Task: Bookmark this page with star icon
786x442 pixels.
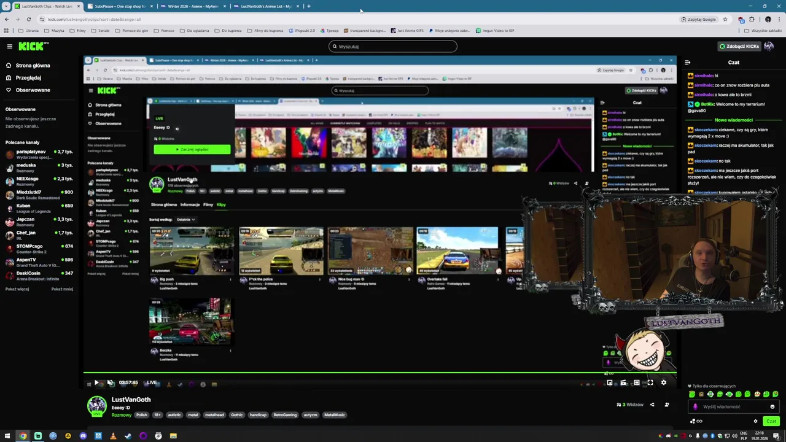Action: pyautogui.click(x=725, y=19)
